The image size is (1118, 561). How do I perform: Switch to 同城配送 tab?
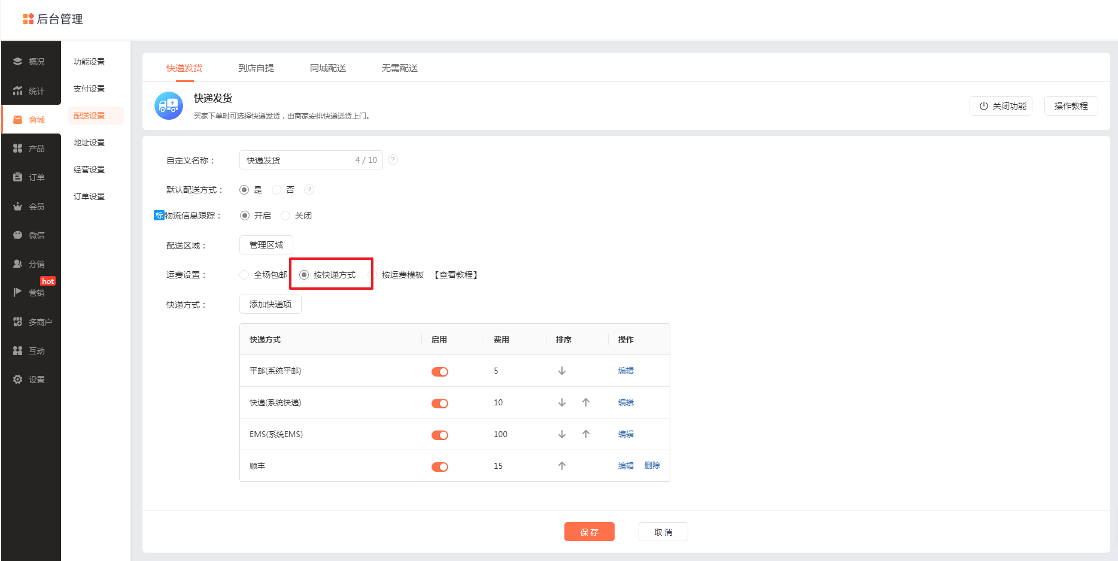click(x=328, y=68)
